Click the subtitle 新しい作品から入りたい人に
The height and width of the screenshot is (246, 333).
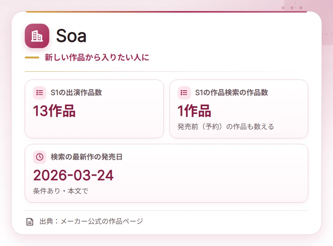point(97,57)
